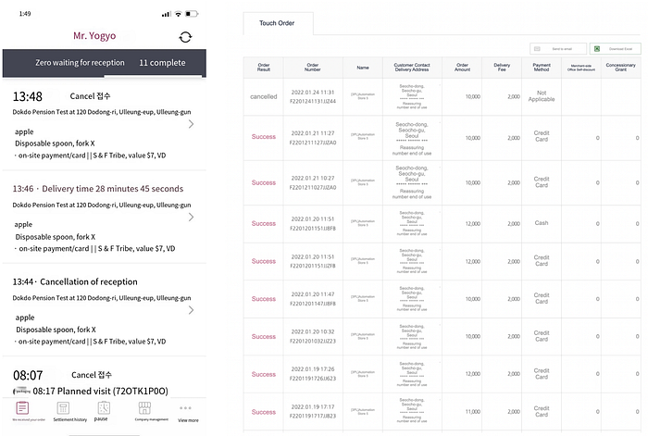
Task: Tap the View more three-dots icon
Action: [x=185, y=408]
